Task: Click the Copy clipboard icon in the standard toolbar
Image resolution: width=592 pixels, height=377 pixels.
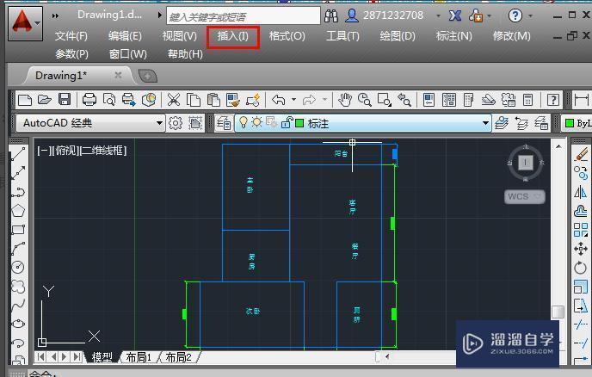Action: click(x=194, y=100)
